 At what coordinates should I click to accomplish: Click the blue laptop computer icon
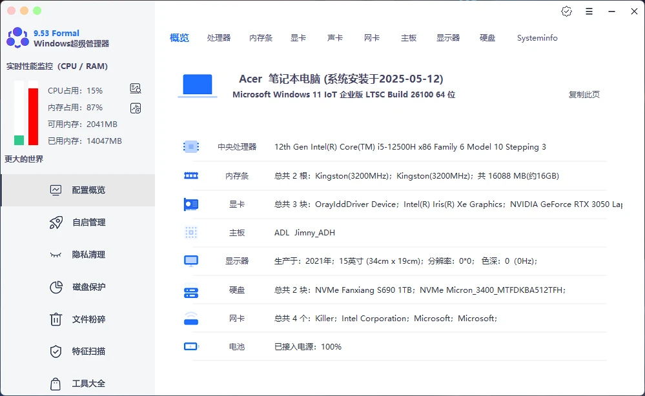click(x=198, y=85)
